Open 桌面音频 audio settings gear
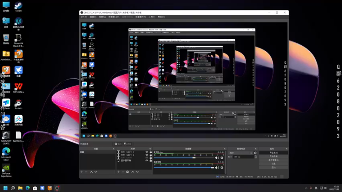The image size is (342, 192). (222, 168)
